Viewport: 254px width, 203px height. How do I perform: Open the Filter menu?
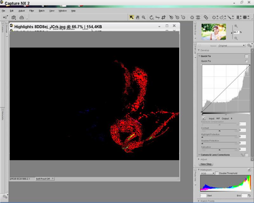tap(31, 11)
